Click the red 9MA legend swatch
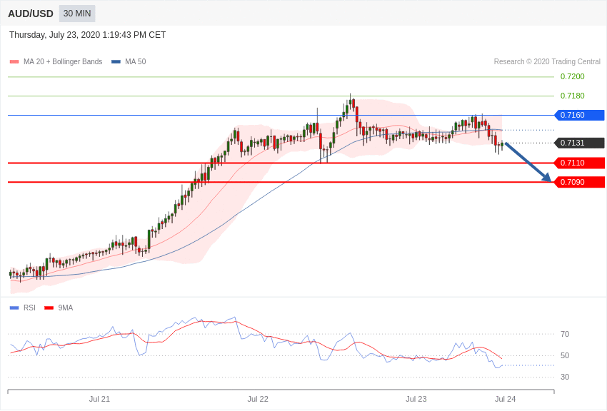 pyautogui.click(x=49, y=308)
